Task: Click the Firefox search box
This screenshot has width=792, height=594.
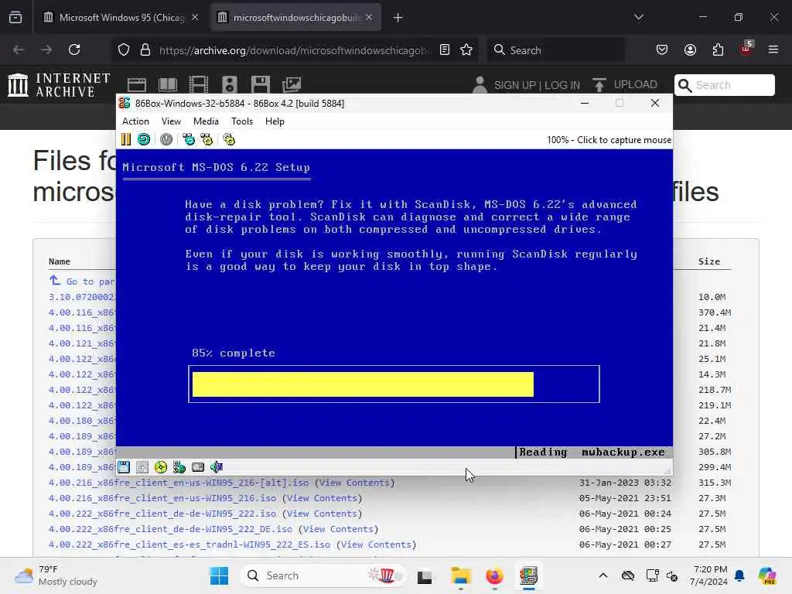Action: click(x=555, y=49)
